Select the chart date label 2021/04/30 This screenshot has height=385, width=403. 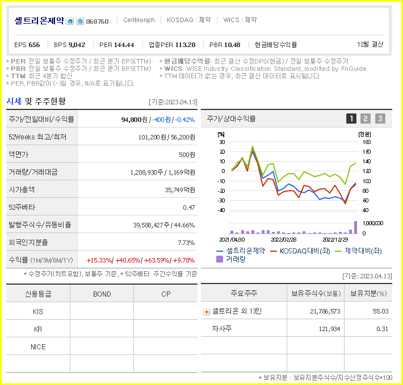232,239
